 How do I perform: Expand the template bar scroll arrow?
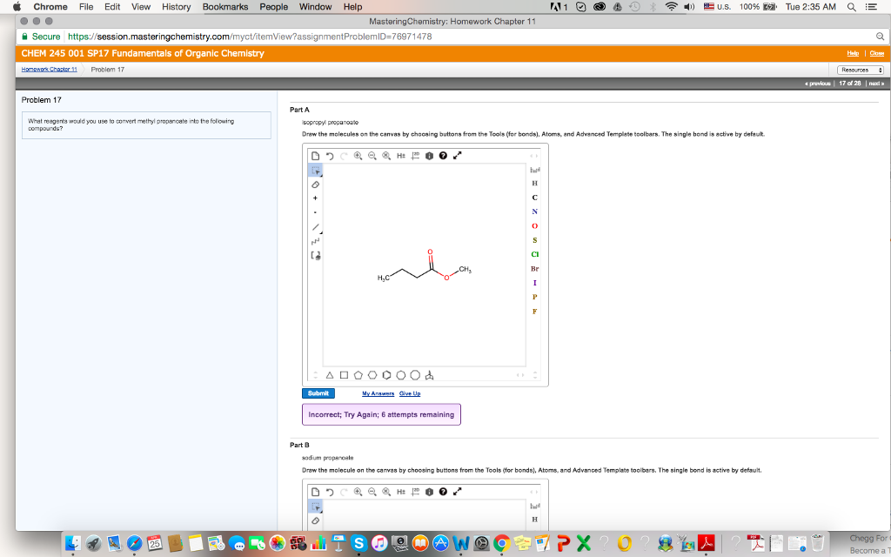coord(520,375)
